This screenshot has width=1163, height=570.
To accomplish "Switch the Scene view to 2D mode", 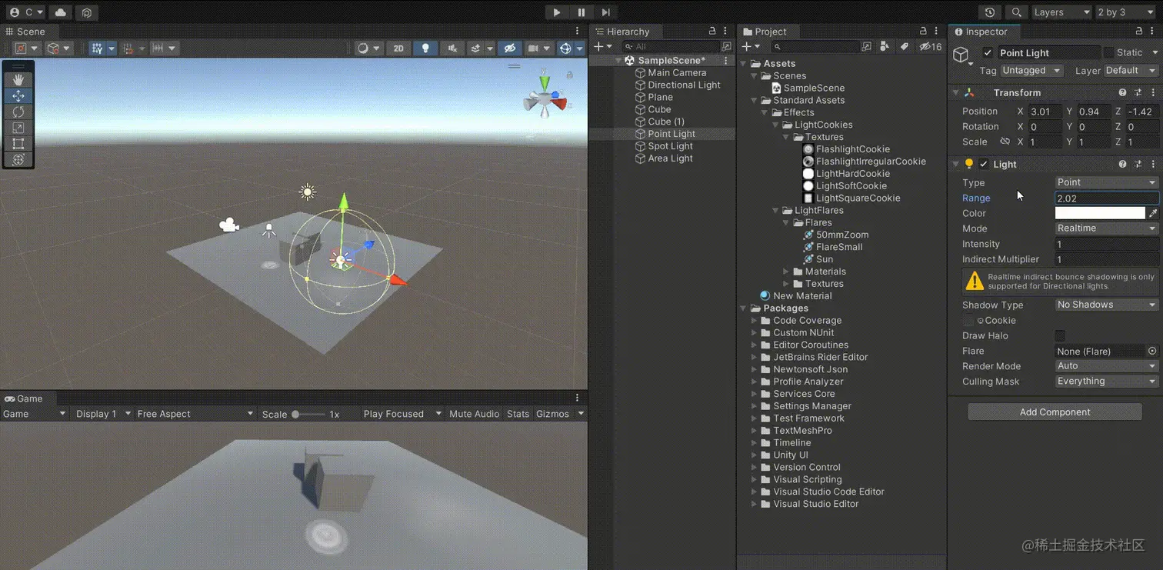I will (398, 48).
